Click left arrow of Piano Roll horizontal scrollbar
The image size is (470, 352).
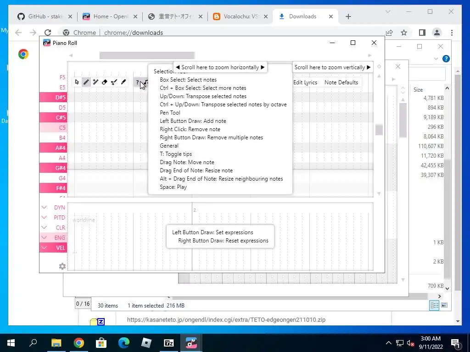click(x=71, y=55)
